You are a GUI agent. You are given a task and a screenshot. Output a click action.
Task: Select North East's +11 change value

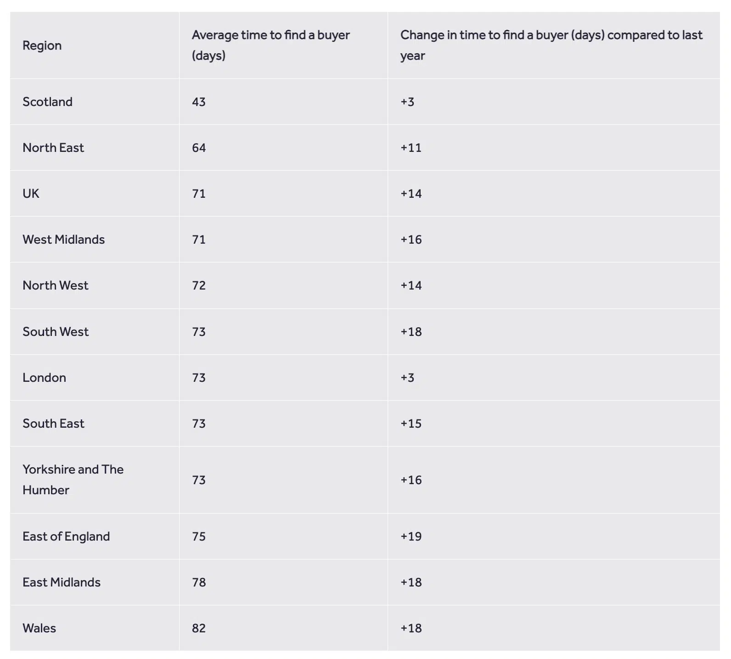[x=411, y=147]
